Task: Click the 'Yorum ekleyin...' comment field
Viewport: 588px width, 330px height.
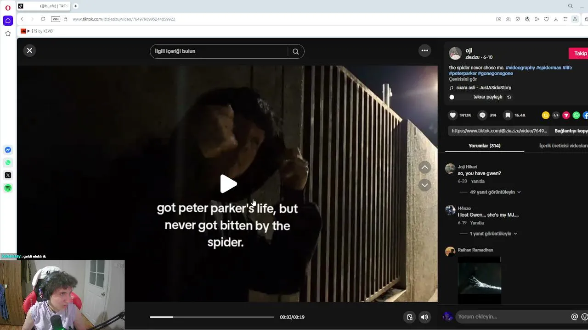Action: pos(513,317)
